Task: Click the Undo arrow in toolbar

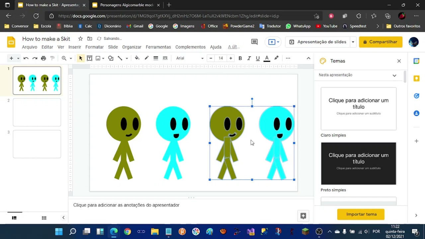Action: (x=26, y=58)
